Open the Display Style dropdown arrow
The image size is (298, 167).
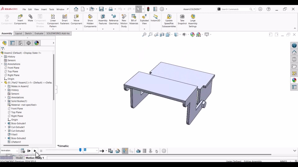[x=180, y=34]
